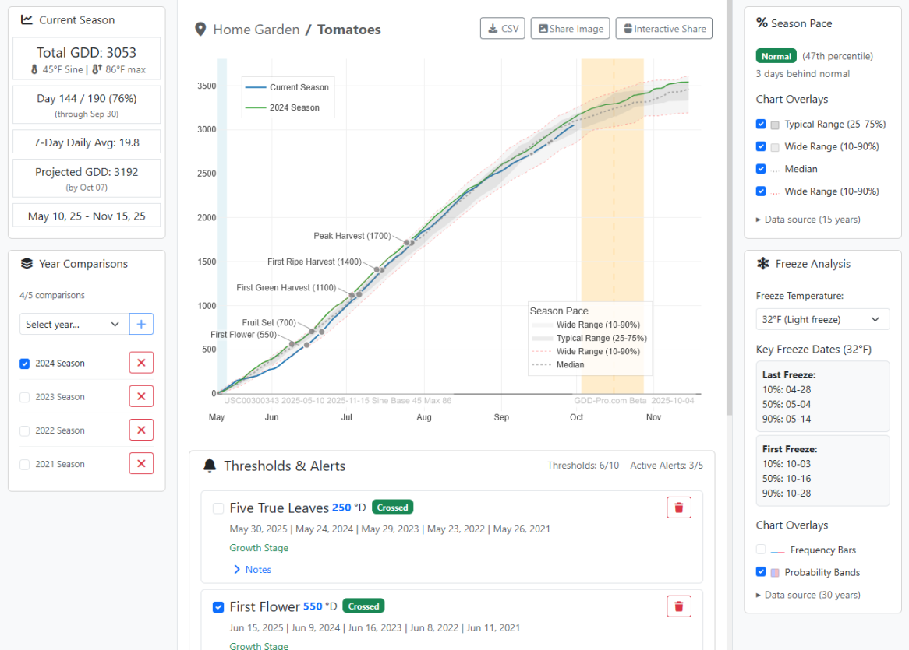Toggle the Median overlay checkbox

(x=761, y=169)
